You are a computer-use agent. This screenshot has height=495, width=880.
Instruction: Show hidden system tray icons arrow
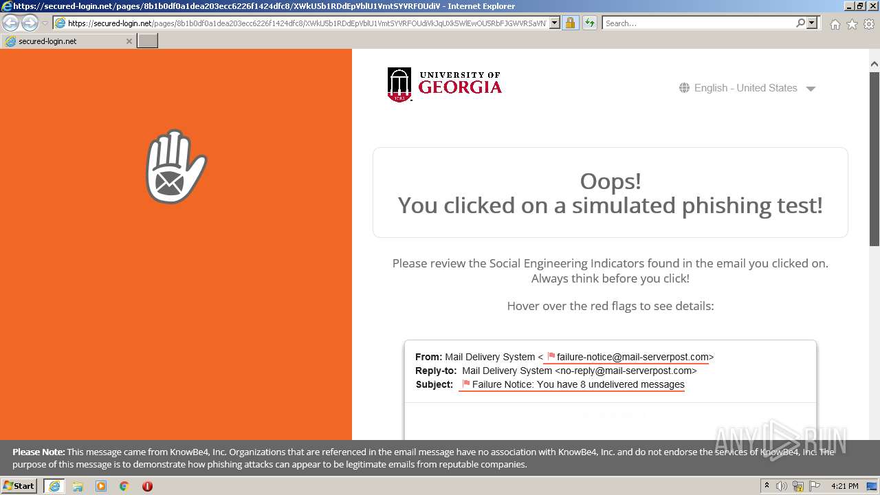point(767,486)
